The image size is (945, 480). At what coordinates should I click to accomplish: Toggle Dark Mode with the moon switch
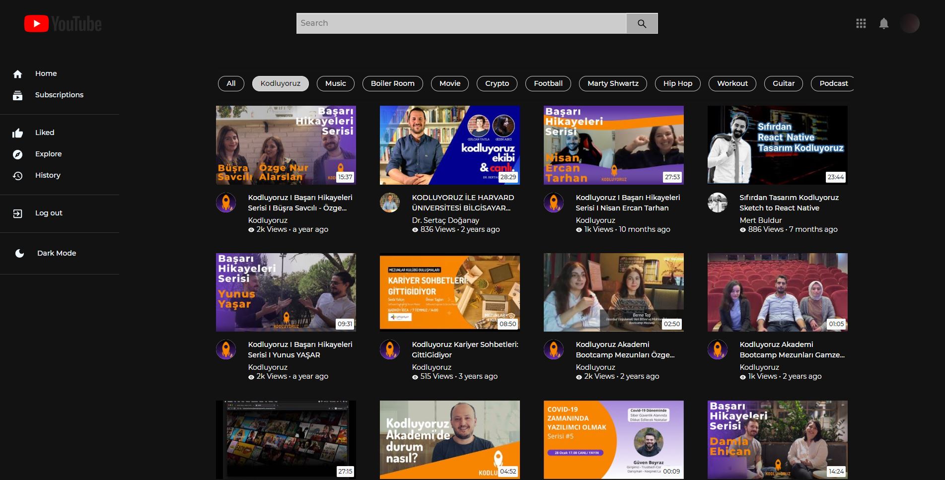pos(19,253)
